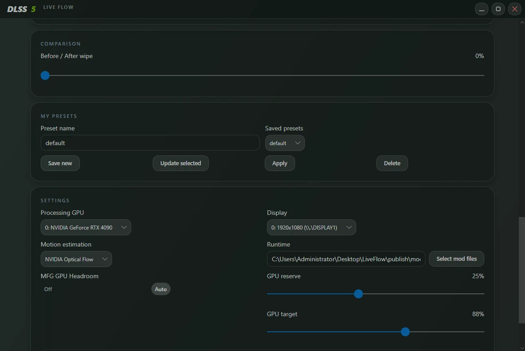Open the Display selection dropdown
This screenshot has height=351, width=525.
[x=312, y=227]
